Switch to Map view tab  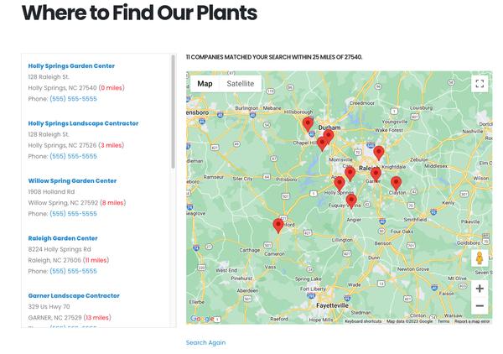tap(205, 84)
